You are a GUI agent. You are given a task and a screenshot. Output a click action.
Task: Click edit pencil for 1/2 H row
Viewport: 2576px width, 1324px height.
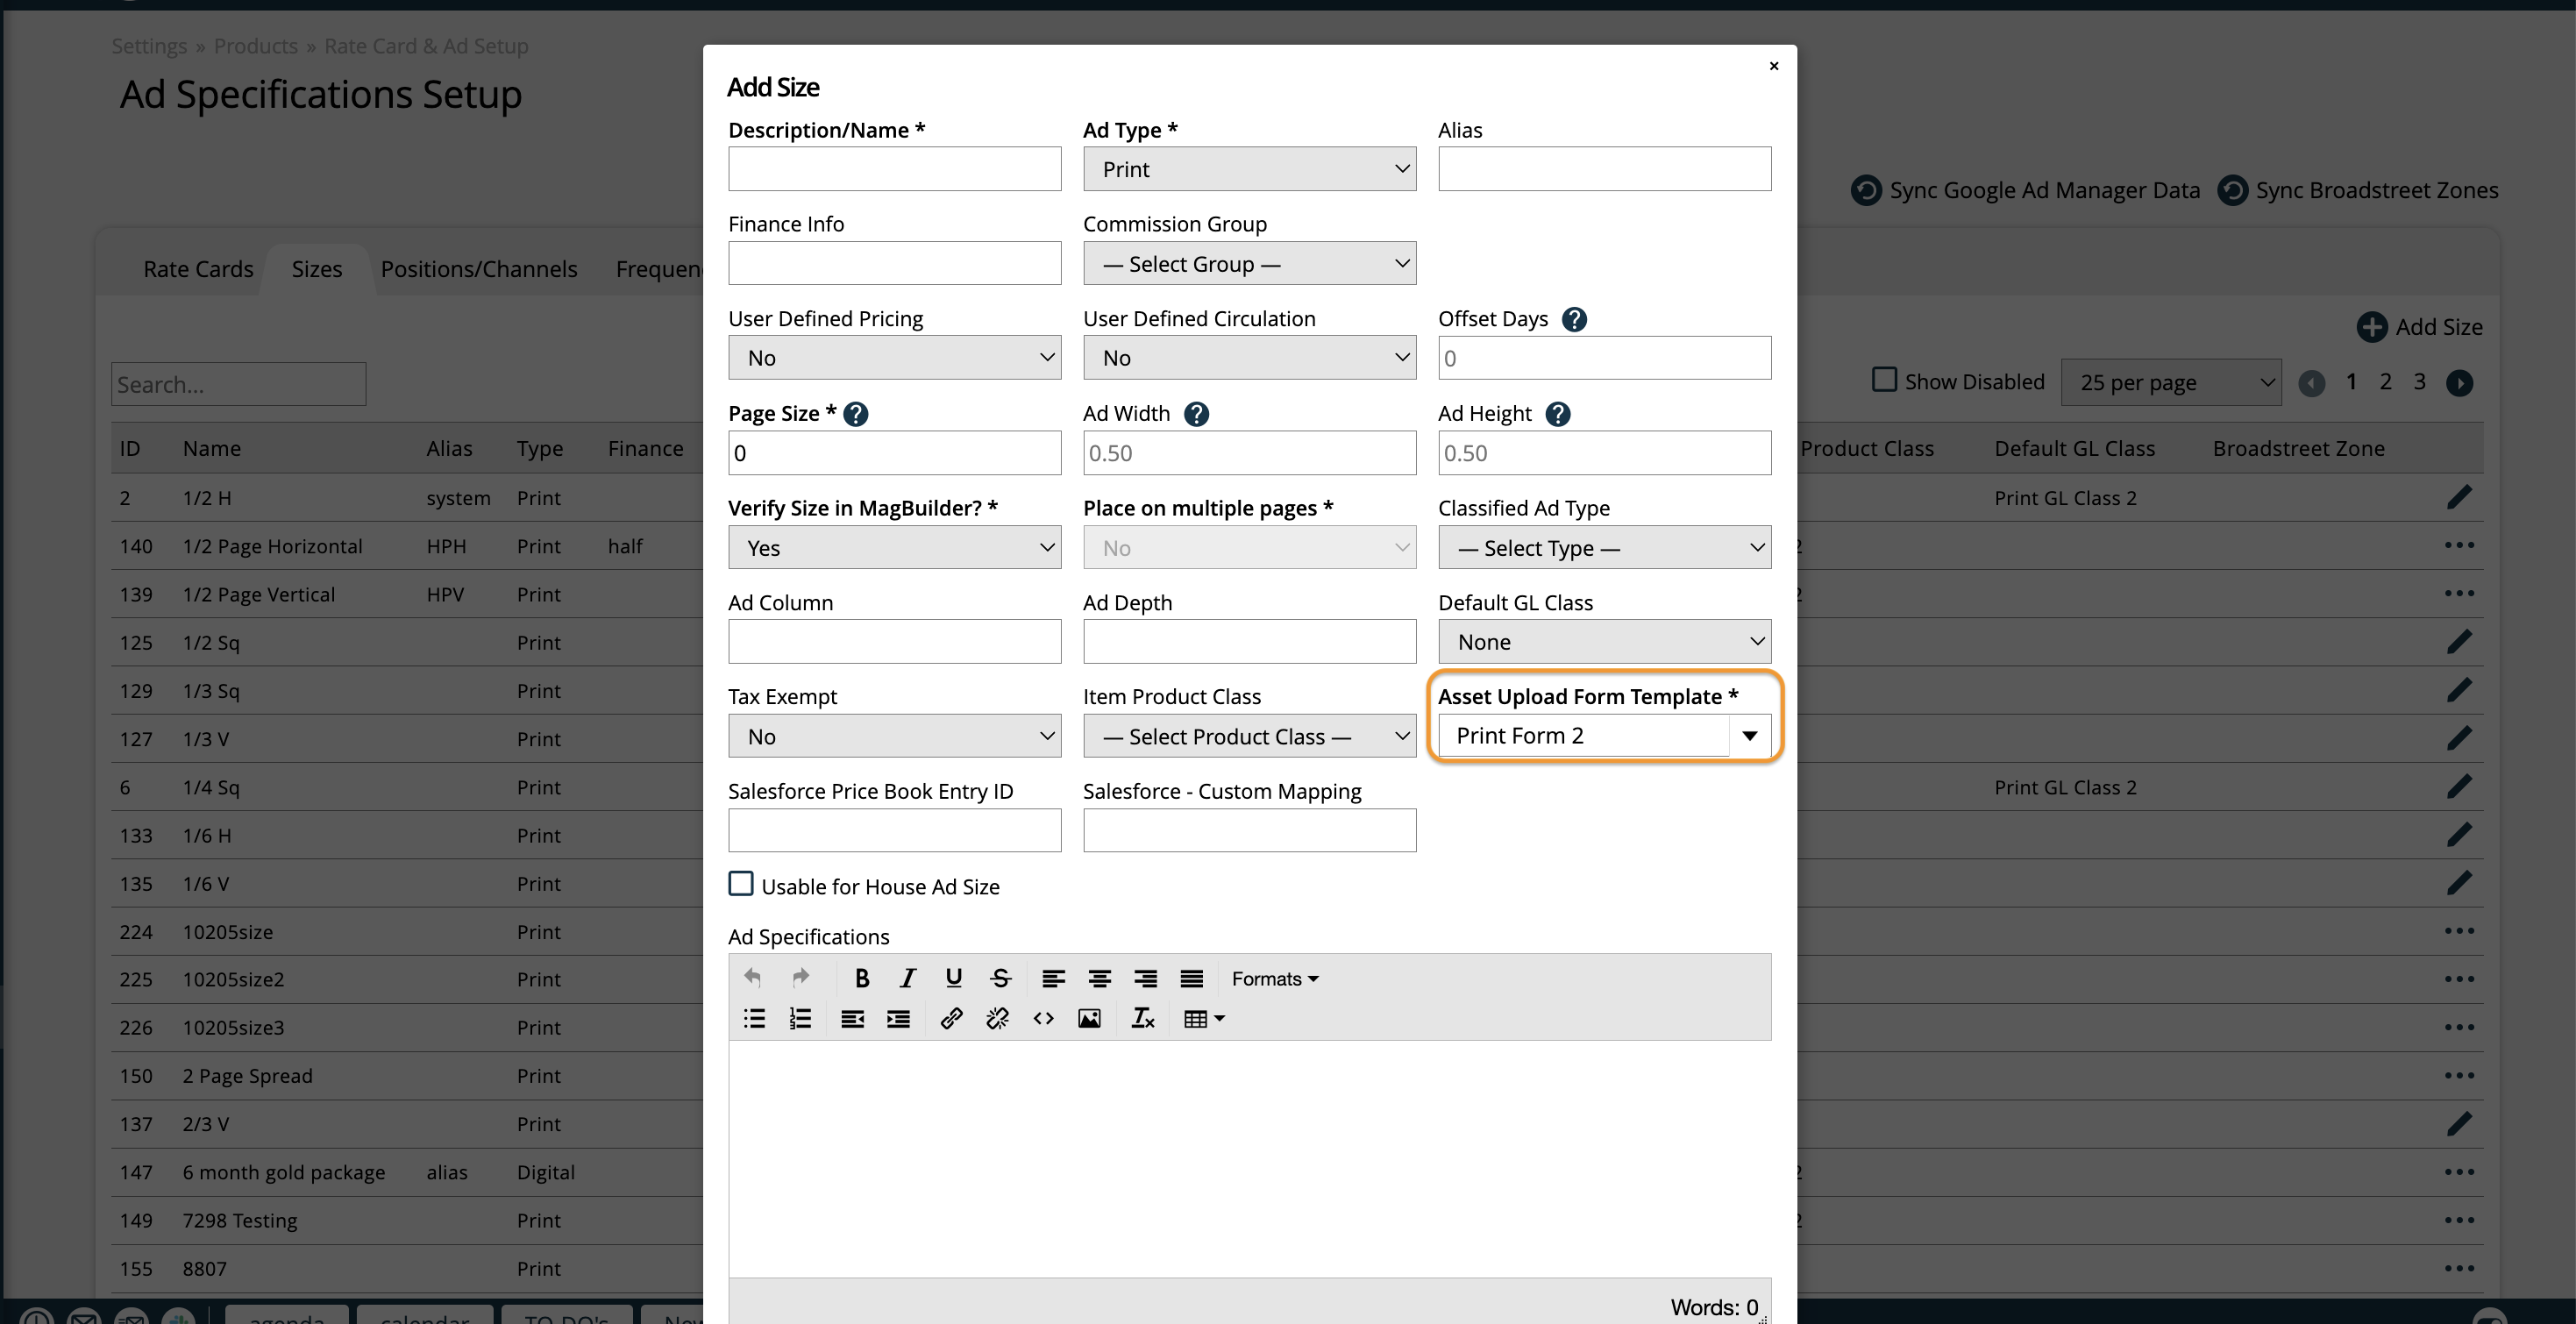tap(2459, 497)
